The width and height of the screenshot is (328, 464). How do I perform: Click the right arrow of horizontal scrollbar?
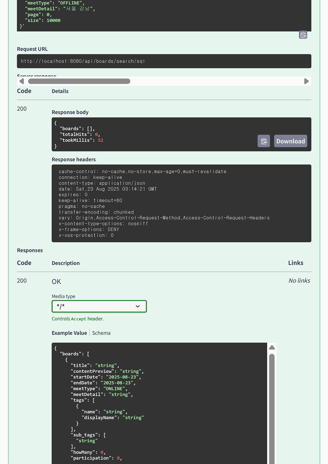306,81
